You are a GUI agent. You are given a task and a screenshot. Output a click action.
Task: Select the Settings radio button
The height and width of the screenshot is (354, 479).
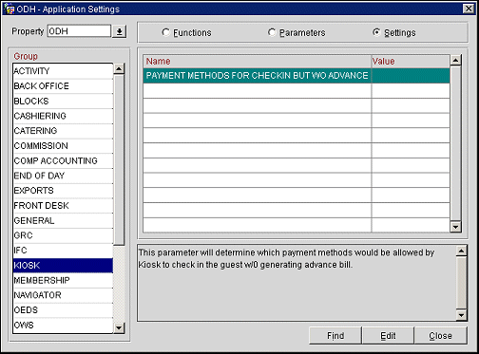(x=376, y=32)
